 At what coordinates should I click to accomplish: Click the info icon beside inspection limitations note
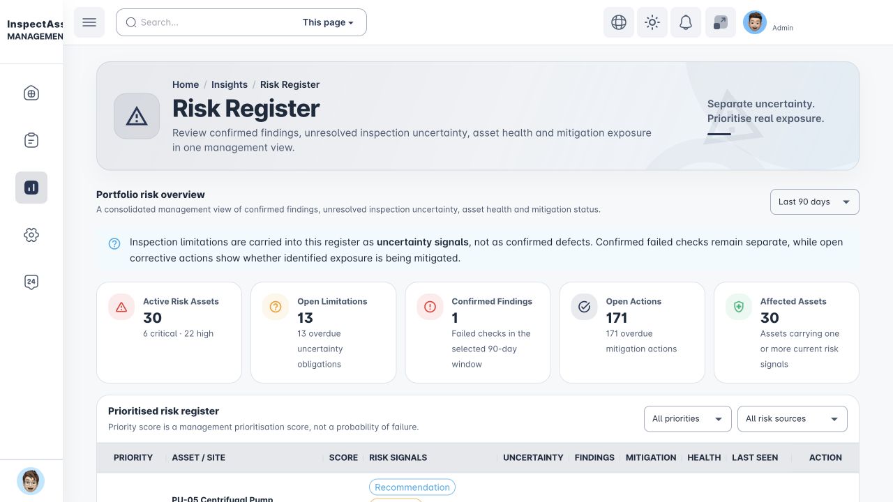pyautogui.click(x=114, y=243)
